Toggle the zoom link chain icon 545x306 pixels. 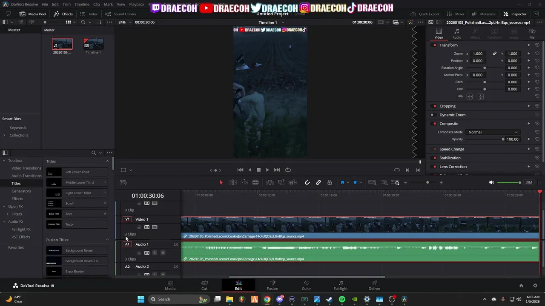click(x=495, y=54)
